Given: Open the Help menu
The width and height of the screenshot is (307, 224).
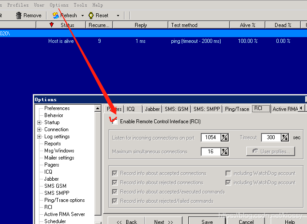Looking at the screenshot, I should coord(97,5).
